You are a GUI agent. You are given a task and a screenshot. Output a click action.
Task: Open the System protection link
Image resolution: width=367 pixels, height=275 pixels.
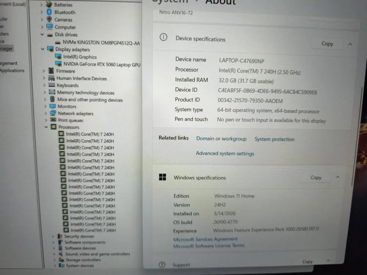[x=274, y=139]
